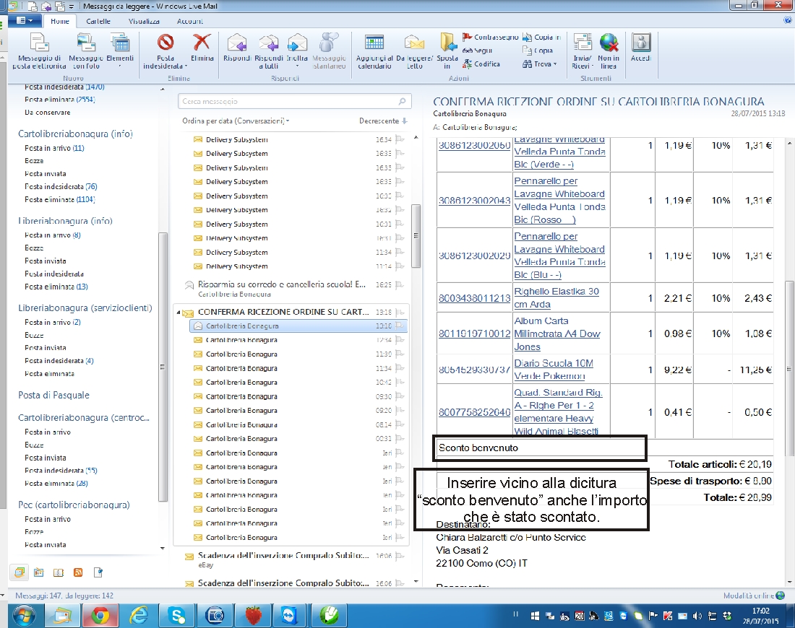Launch Internet Explorer from the Windows taskbar
This screenshot has width=795, height=628.
[x=139, y=616]
